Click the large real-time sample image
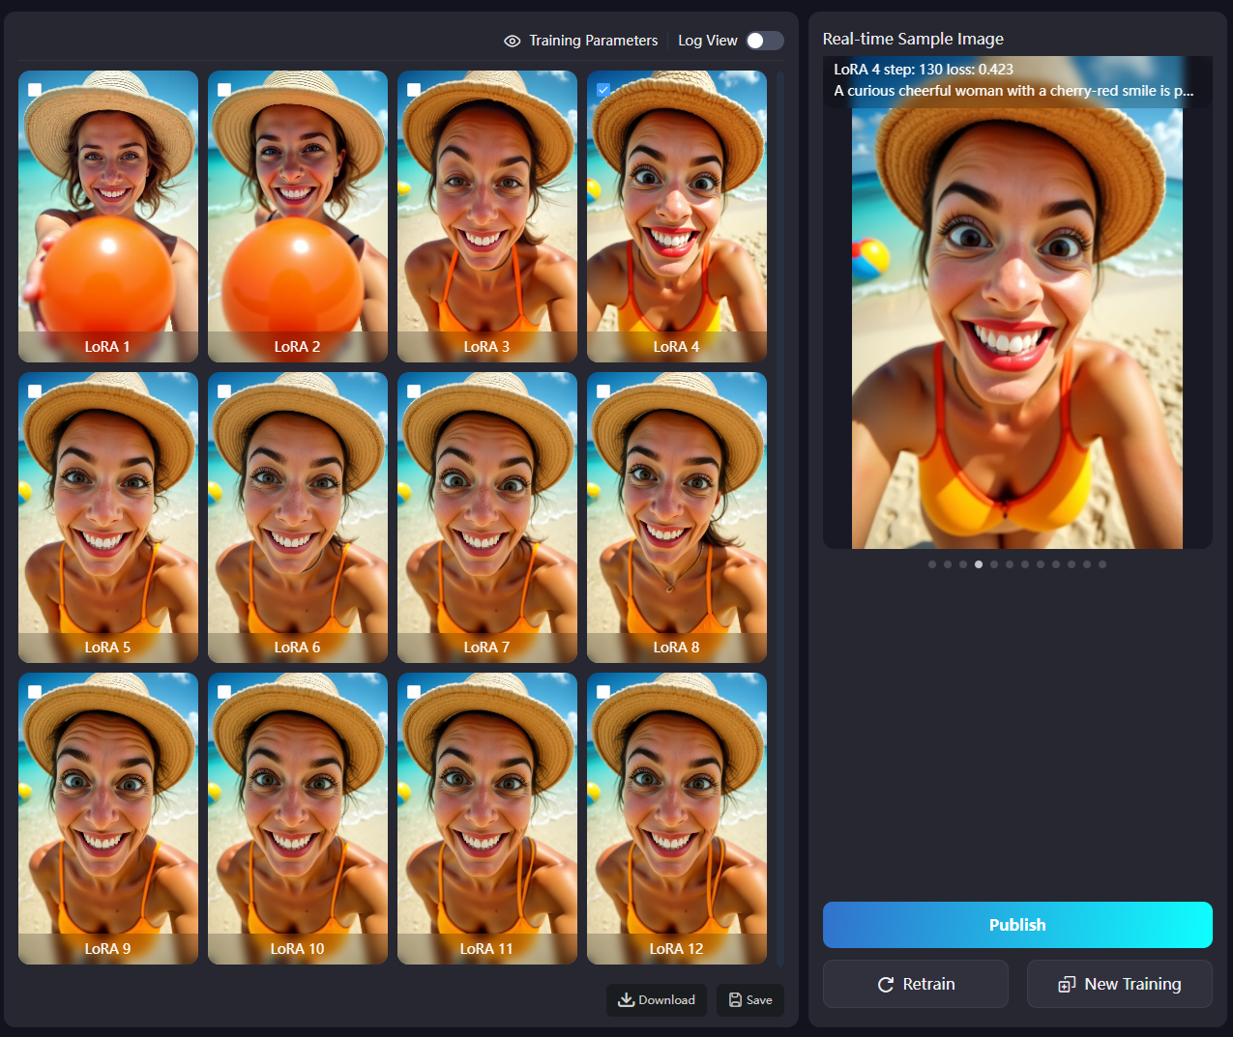The image size is (1233, 1037). 1016,329
